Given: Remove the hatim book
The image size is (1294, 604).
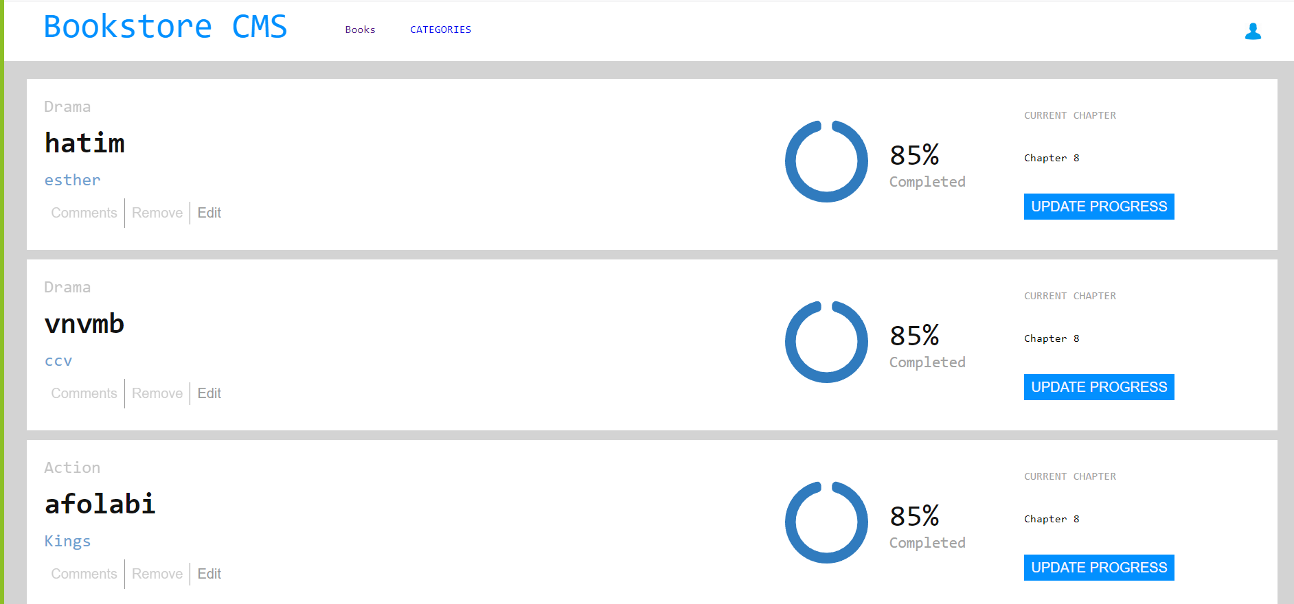Looking at the screenshot, I should click(157, 213).
